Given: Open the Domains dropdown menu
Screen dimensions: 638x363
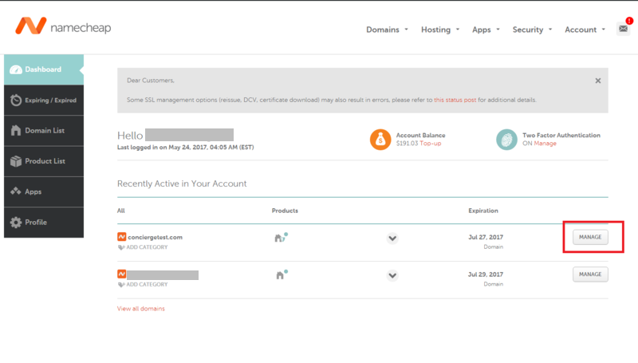Looking at the screenshot, I should (387, 30).
